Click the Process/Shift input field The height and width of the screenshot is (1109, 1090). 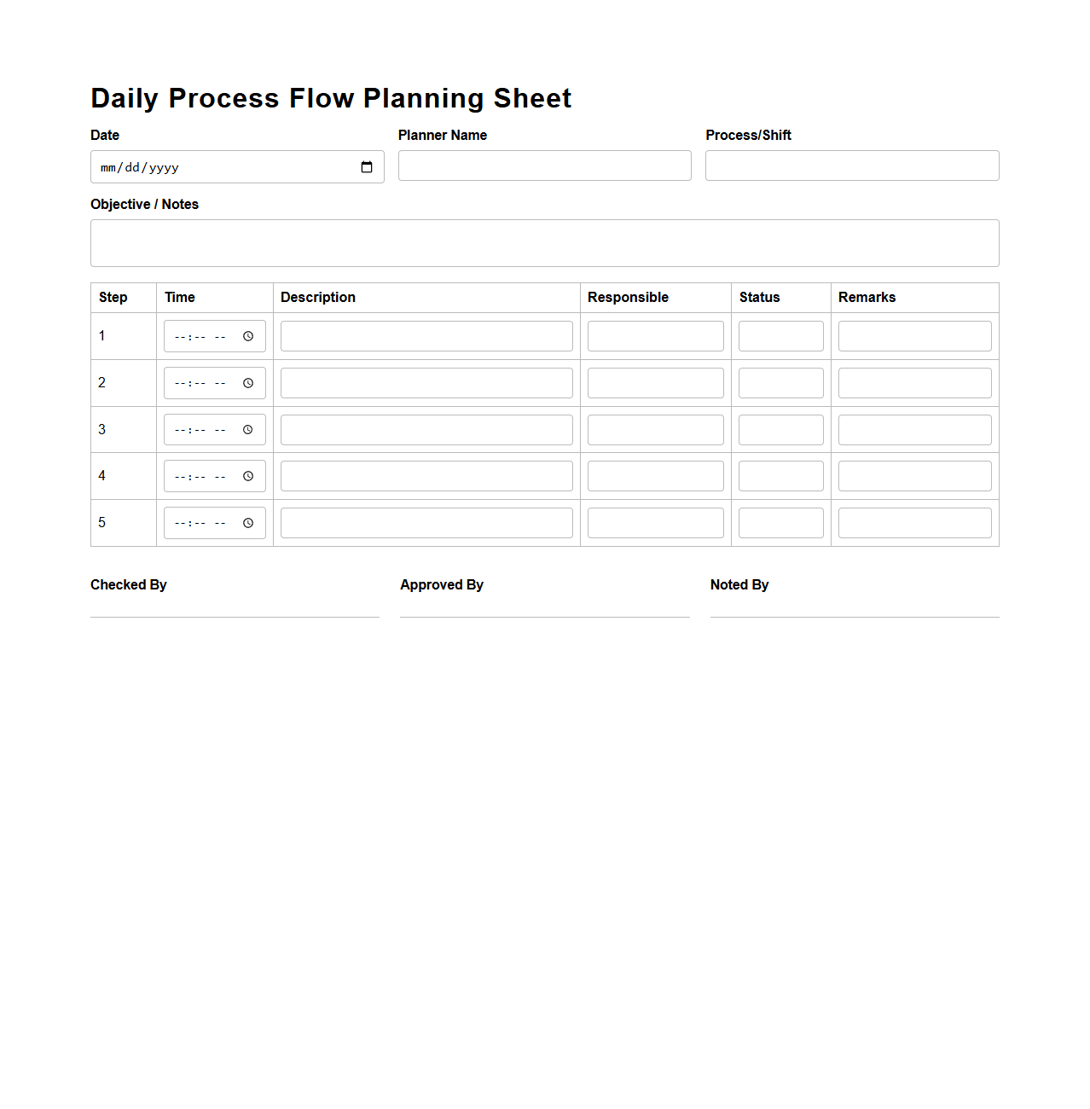pos(851,165)
